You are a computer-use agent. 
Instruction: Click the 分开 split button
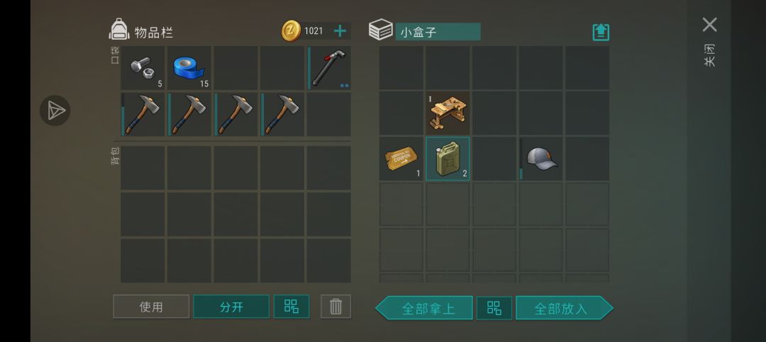pos(231,307)
